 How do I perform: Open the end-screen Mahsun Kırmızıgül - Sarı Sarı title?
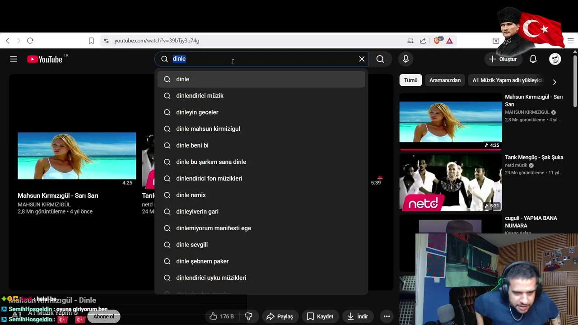[x=58, y=195]
